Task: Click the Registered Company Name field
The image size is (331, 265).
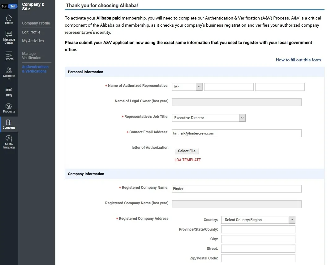Action: [236, 189]
